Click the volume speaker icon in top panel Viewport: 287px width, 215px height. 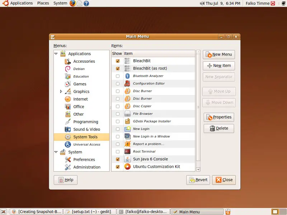point(202,3)
